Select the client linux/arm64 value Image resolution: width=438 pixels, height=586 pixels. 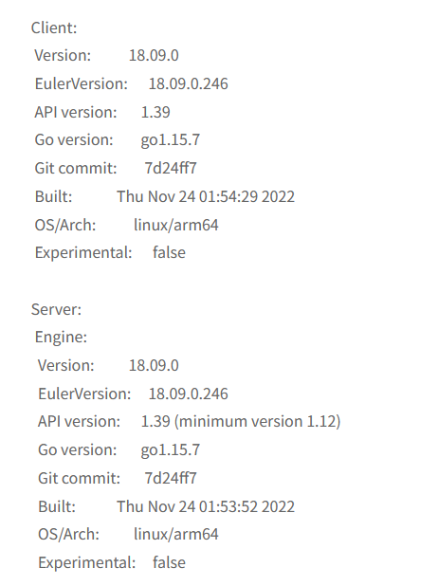tap(176, 225)
